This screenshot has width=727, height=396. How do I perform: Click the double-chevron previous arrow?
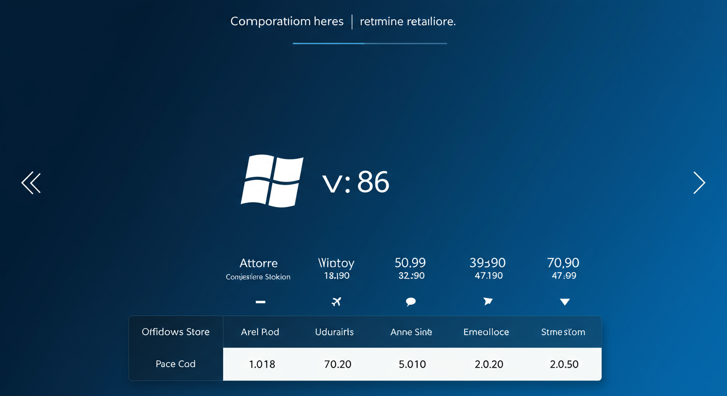click(x=31, y=183)
